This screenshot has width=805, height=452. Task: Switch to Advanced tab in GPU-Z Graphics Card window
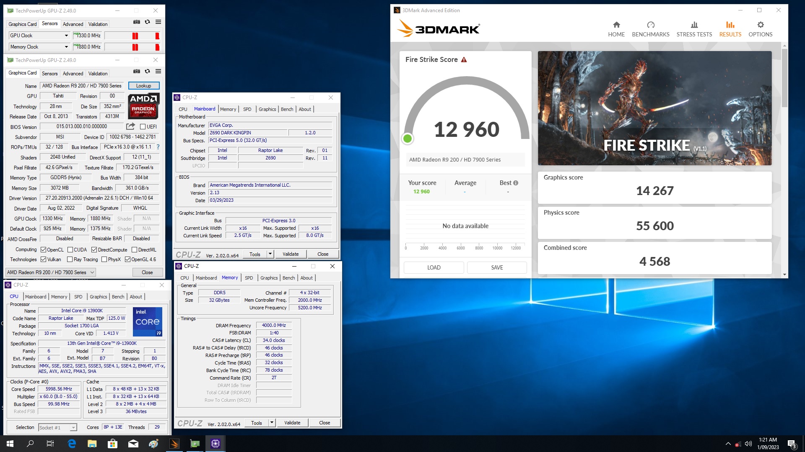click(x=73, y=74)
